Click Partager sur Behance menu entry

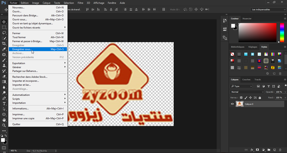point(38,71)
